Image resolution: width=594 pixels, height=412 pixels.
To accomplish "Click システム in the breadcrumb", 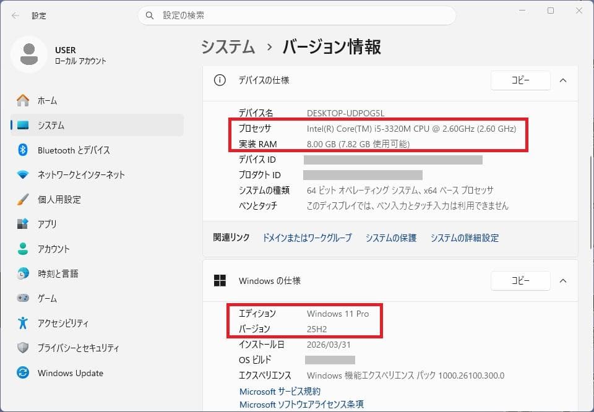I will (x=228, y=47).
